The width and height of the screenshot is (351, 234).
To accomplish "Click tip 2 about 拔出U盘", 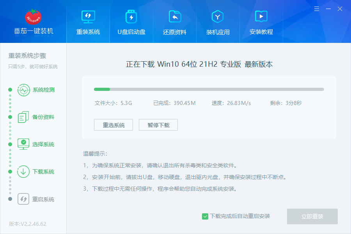I will pos(185,177).
